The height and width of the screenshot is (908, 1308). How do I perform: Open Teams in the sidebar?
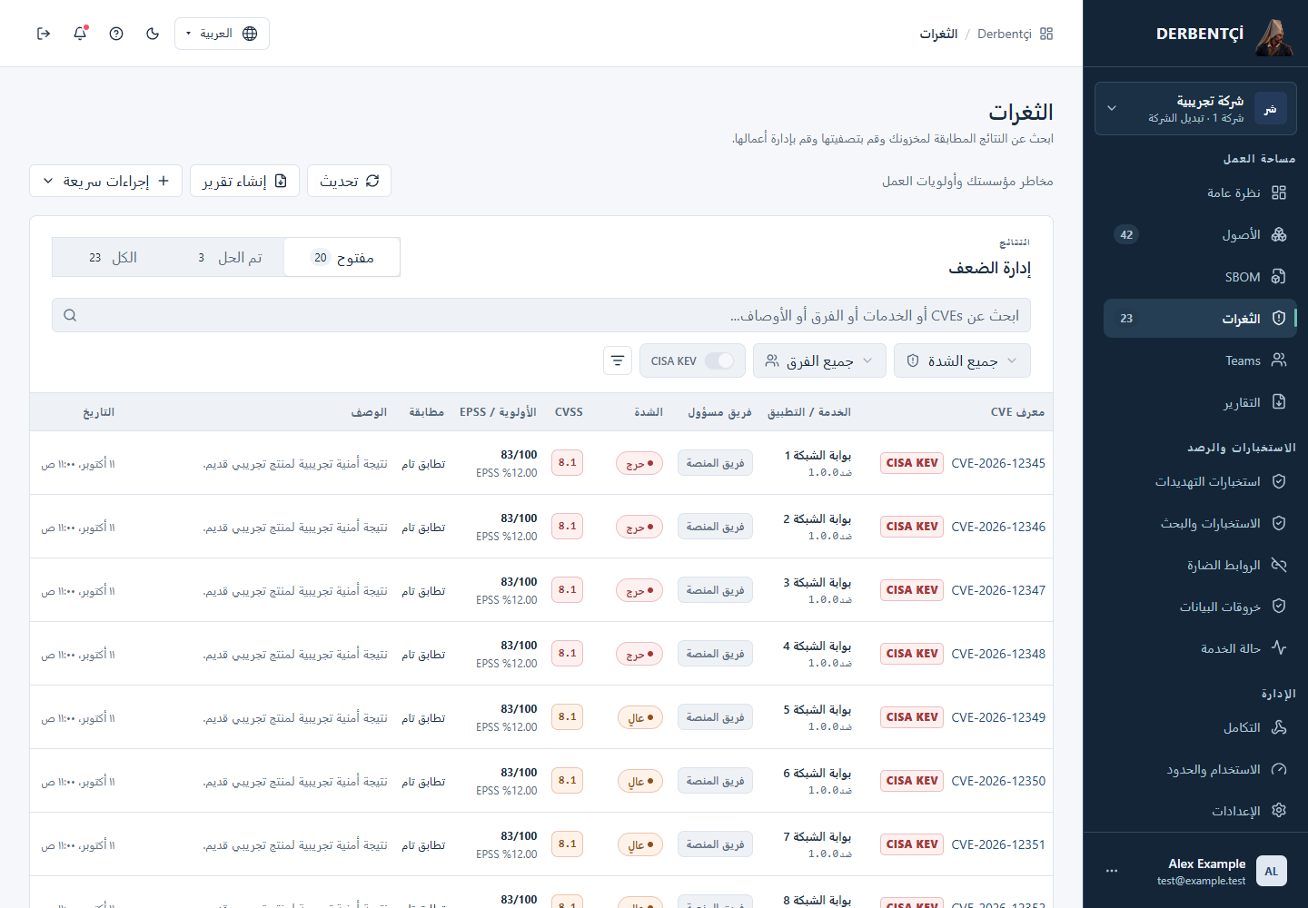1200,360
